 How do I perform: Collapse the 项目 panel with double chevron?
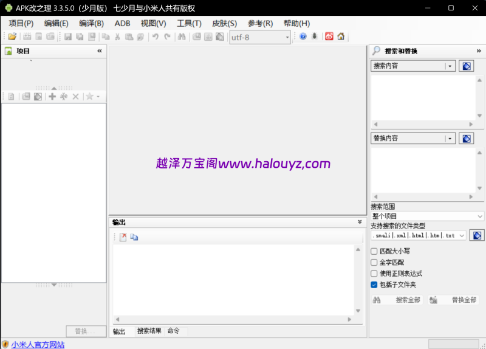coord(100,51)
